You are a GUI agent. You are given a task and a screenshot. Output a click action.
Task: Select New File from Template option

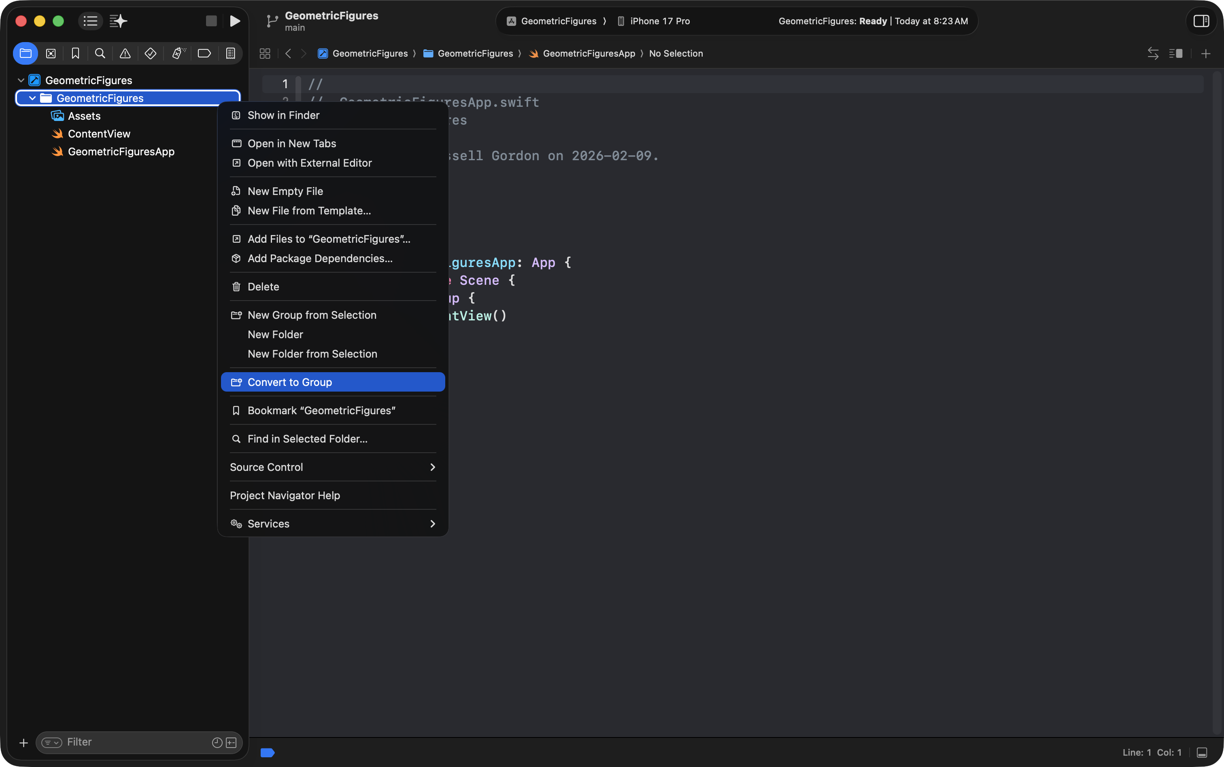pyautogui.click(x=308, y=210)
